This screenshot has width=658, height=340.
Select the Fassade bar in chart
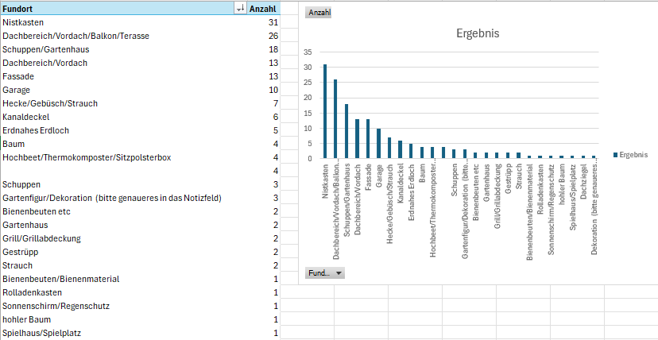[369, 139]
